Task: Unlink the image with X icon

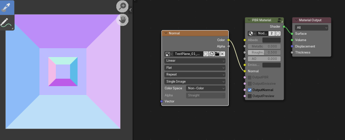Action: 222,54
